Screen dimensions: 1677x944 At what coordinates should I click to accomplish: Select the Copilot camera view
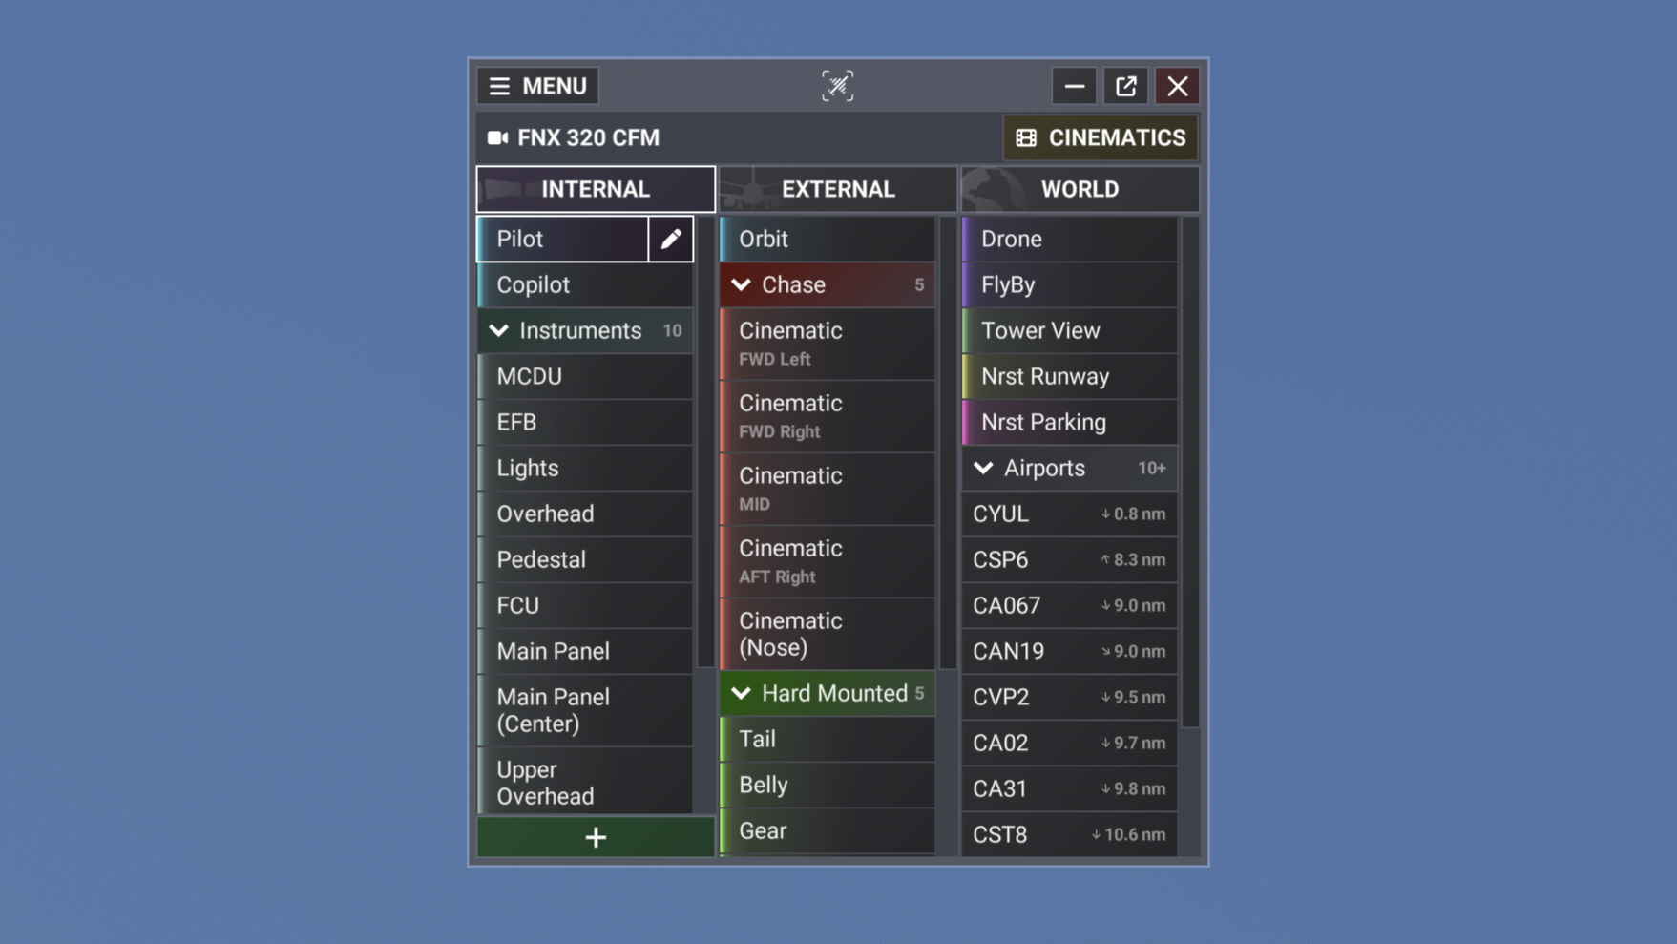click(584, 284)
